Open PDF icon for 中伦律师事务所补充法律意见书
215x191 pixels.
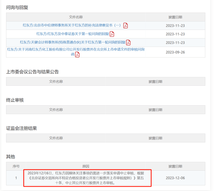pos(125,25)
